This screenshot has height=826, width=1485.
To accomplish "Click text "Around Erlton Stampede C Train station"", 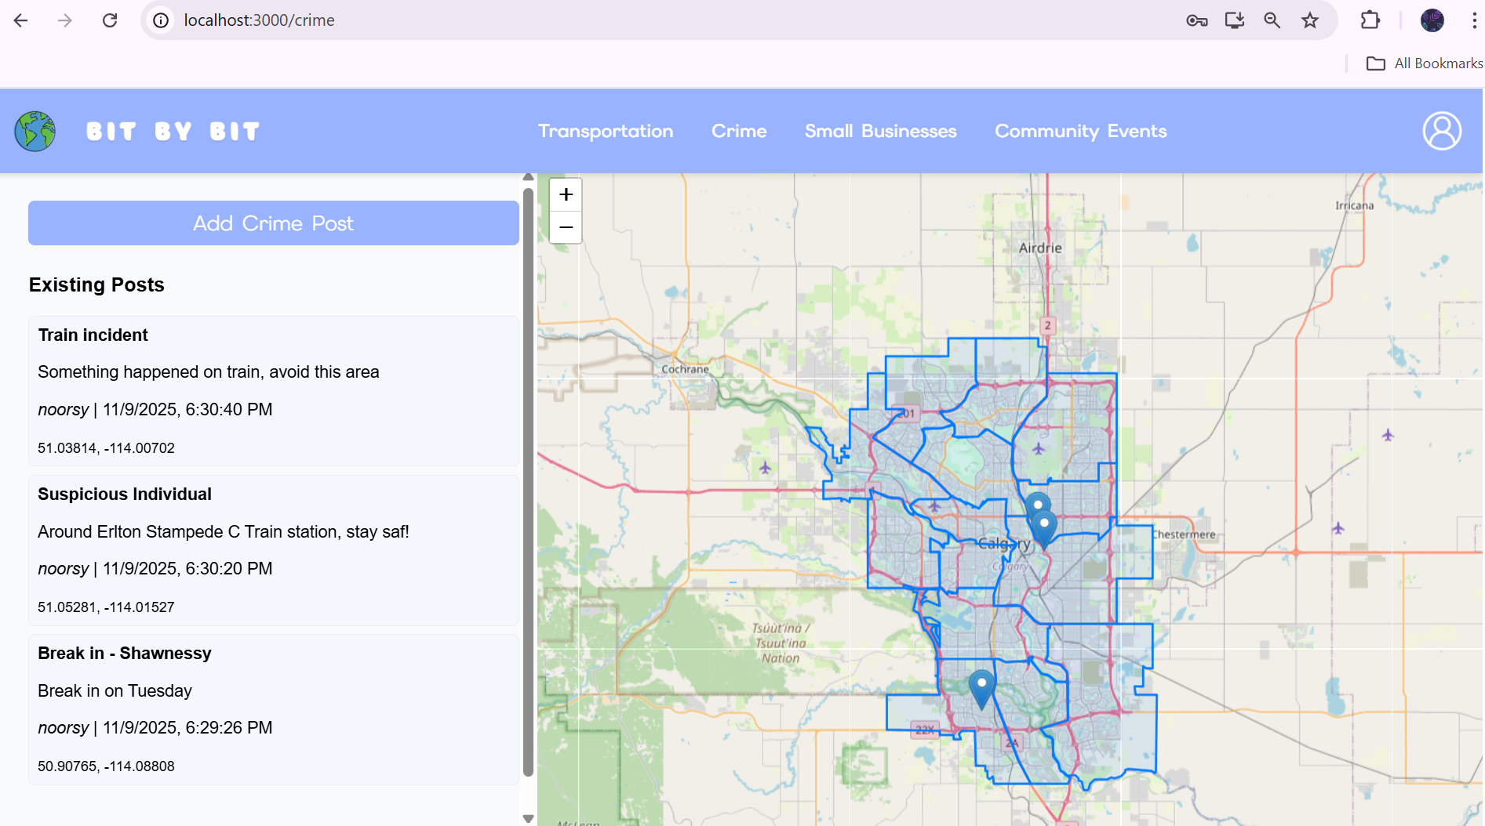I will click(x=190, y=532).
